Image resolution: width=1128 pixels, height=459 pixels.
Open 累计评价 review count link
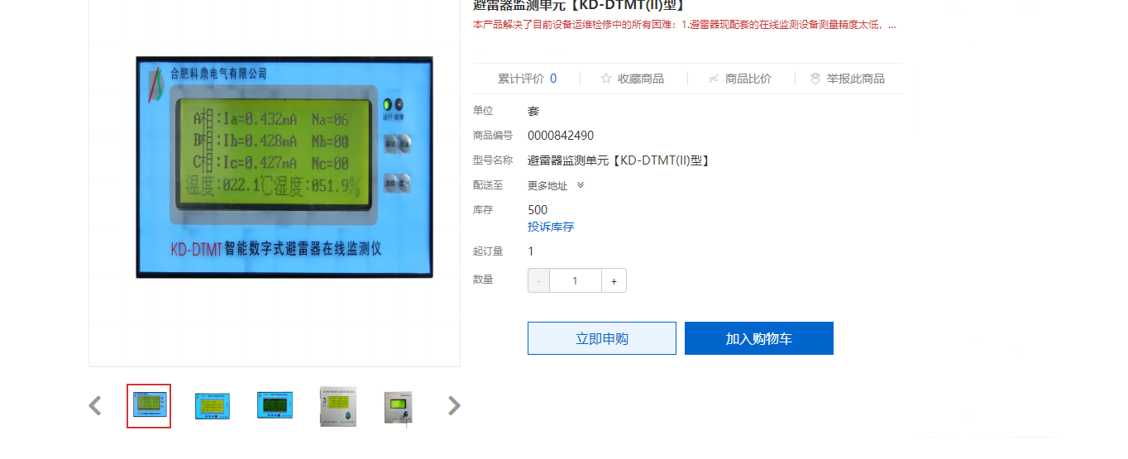pyautogui.click(x=527, y=79)
